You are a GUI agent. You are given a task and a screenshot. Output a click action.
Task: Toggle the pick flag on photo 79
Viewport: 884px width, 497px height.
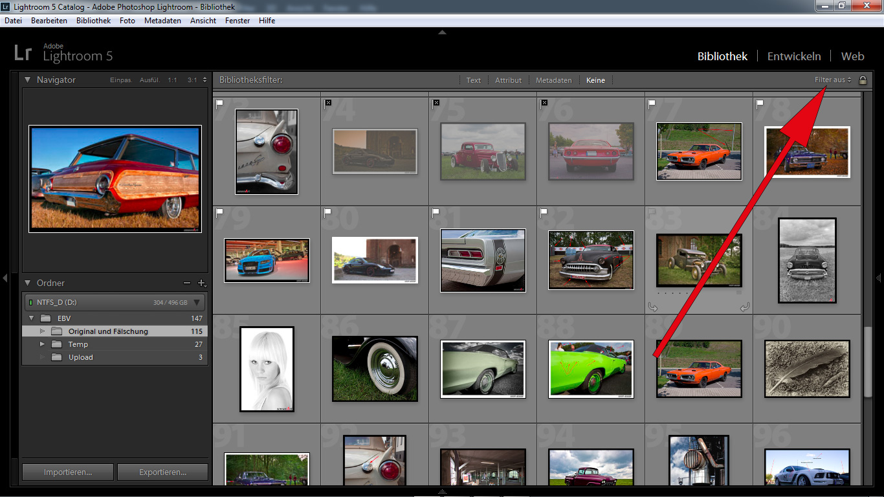click(220, 212)
